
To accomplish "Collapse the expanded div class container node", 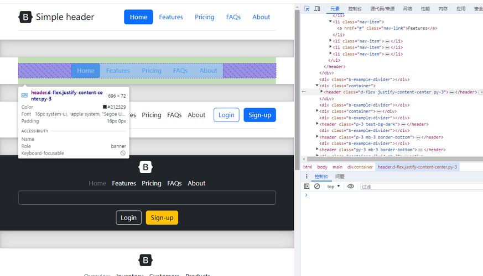I will pyautogui.click(x=317, y=86).
